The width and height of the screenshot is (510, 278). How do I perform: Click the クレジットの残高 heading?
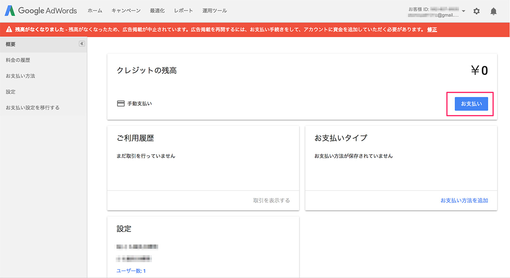[146, 70]
